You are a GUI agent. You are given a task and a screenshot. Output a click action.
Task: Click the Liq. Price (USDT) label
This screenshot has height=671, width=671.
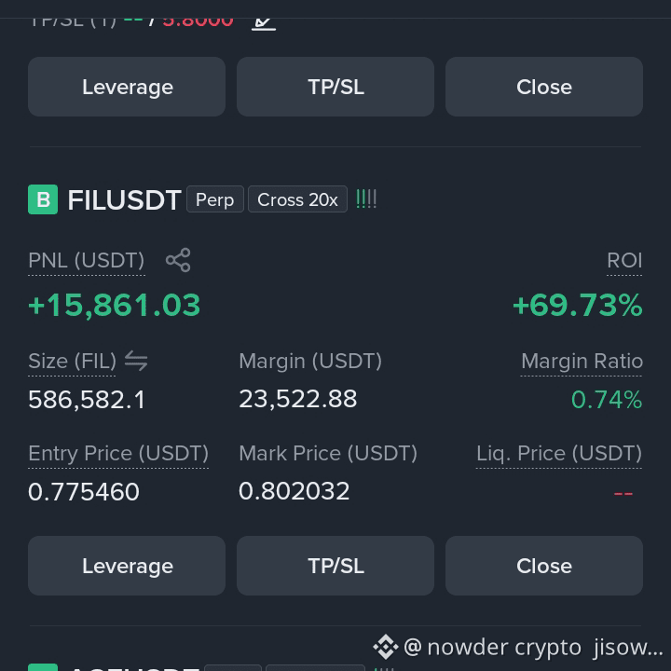coord(559,453)
